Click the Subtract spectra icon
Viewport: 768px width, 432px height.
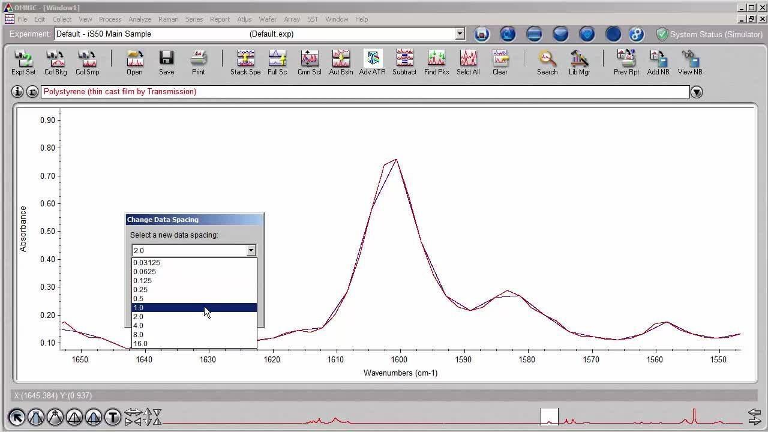click(404, 62)
